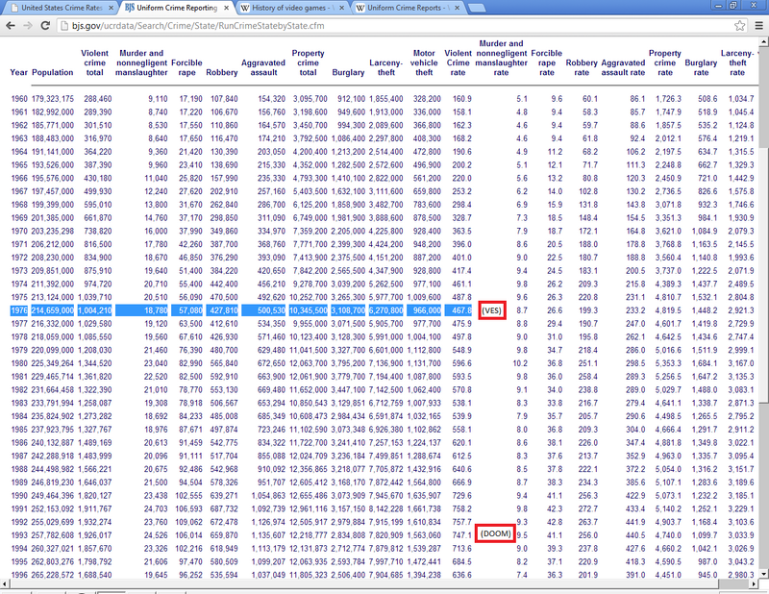The width and height of the screenshot is (769, 594).
Task: Click murder count 24,526 in 1993 row
Action: (156, 535)
